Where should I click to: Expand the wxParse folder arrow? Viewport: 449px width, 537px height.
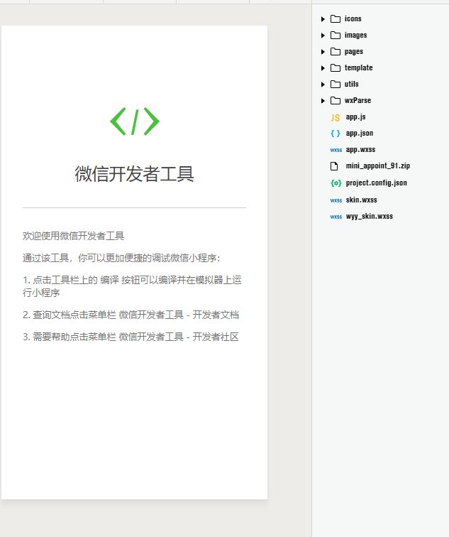tap(323, 101)
